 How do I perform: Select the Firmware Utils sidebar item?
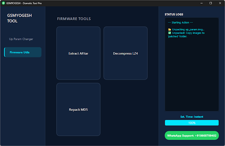pyautogui.click(x=22, y=52)
